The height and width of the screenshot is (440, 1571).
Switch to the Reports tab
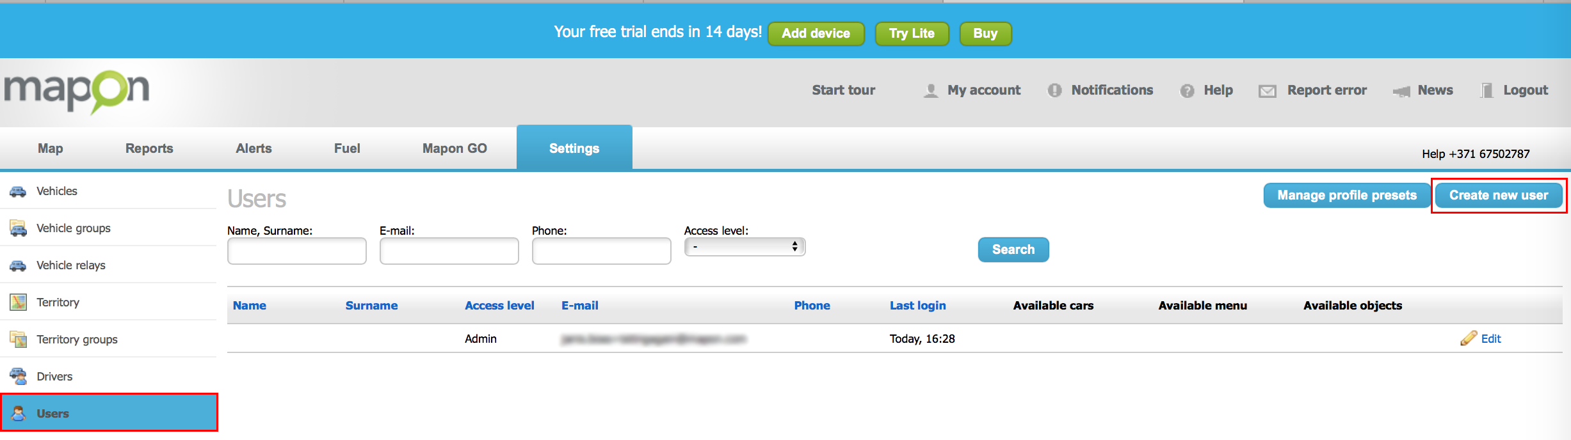[x=149, y=148]
